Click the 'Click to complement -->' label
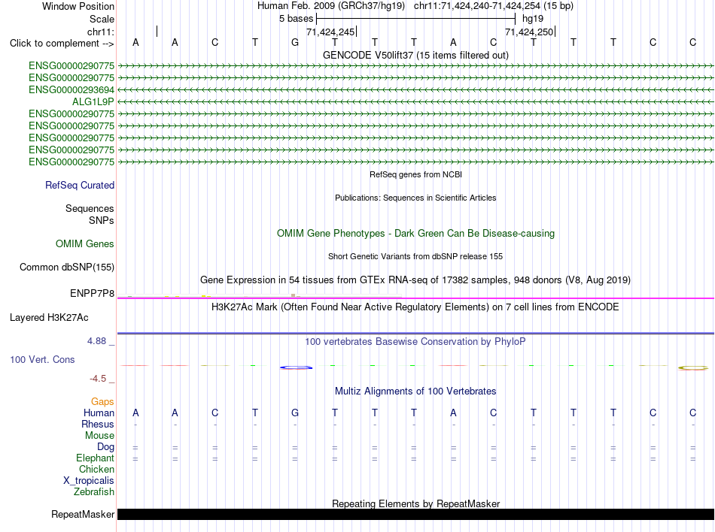The width and height of the screenshot is (715, 532). (62, 44)
